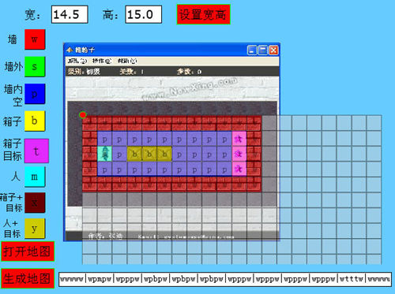The height and width of the screenshot is (294, 395).
Task: Select the green outside-wall tile 's'
Action: tap(35, 66)
